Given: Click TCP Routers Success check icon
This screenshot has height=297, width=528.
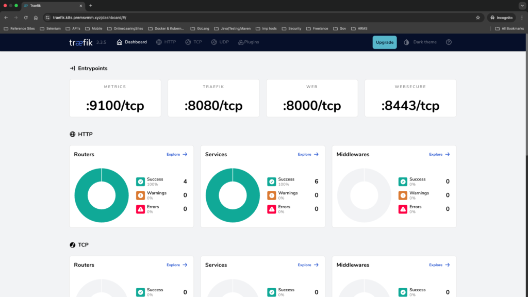Looking at the screenshot, I should point(140,292).
